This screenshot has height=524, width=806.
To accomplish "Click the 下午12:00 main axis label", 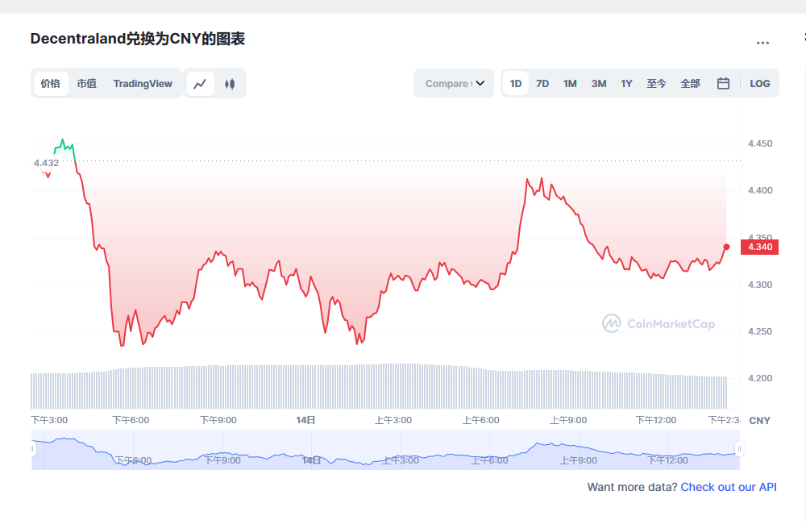I will pos(656,420).
